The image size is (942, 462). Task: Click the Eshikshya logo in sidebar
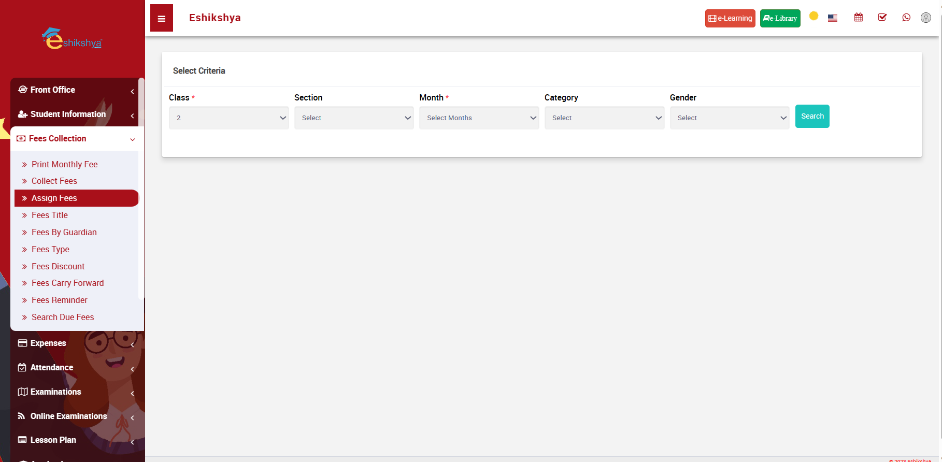pyautogui.click(x=72, y=39)
